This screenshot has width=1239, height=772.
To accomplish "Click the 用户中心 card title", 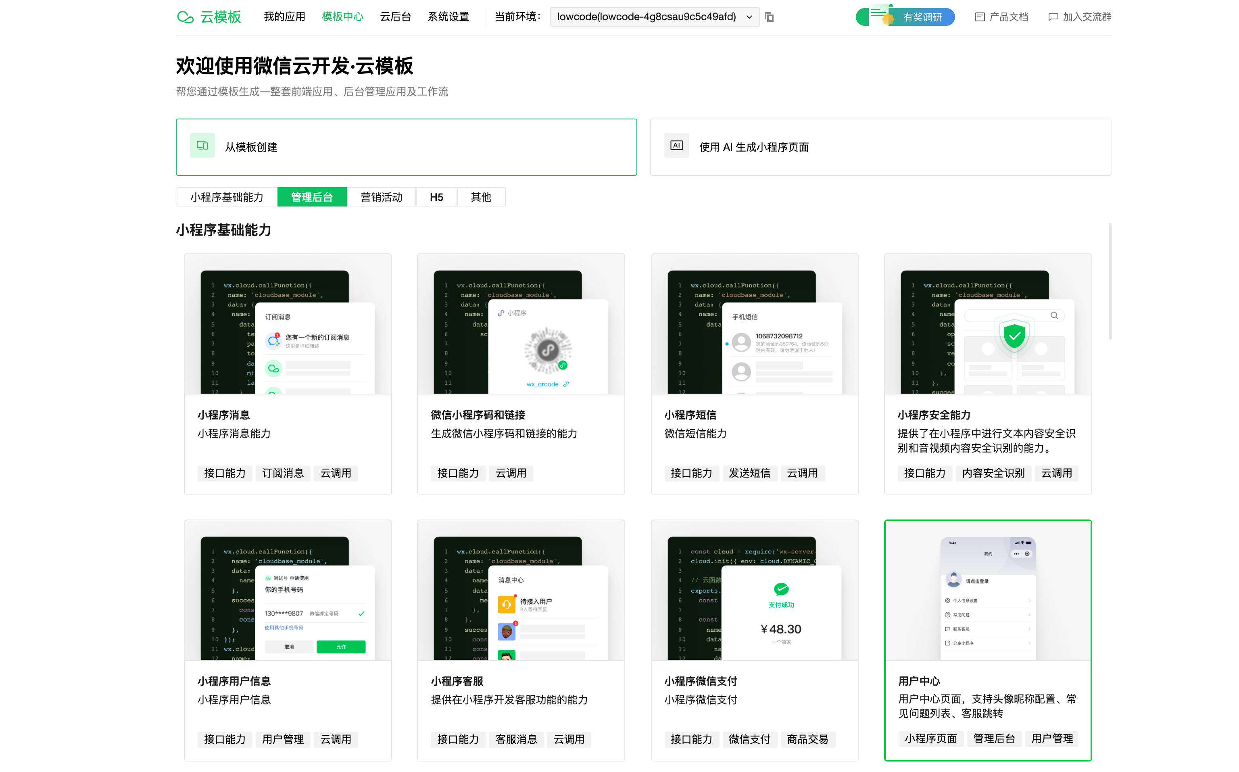I will [919, 681].
